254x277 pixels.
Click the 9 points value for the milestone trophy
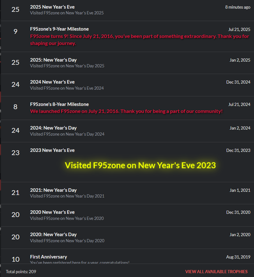(x=15, y=31)
